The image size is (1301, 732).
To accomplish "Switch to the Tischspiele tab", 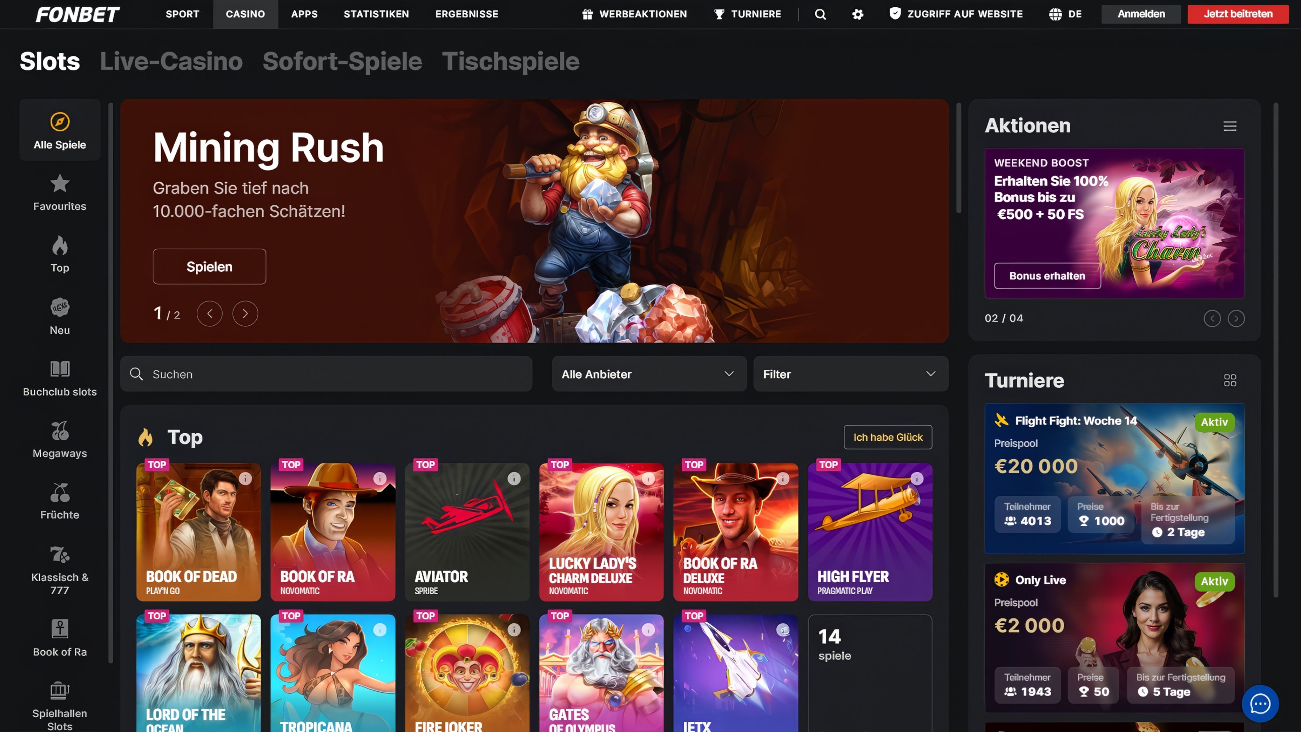I will pos(511,61).
